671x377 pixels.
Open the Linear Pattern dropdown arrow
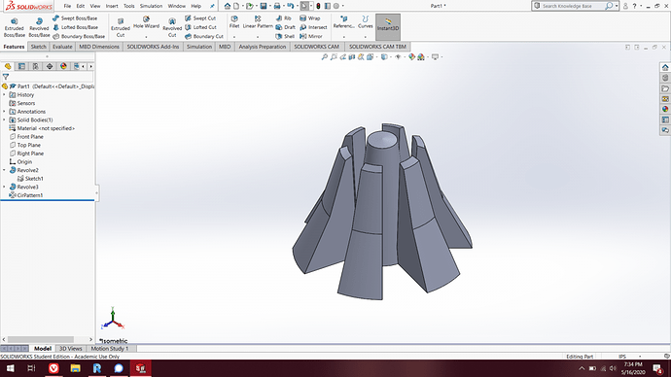[258, 37]
